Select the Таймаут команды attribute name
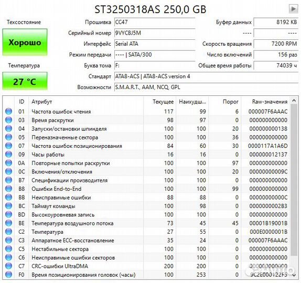This screenshot has width=301, height=283. 53,206
